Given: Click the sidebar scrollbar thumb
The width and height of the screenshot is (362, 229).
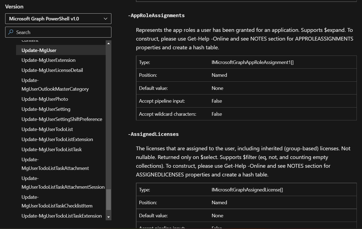Looking at the screenshot, I should [x=109, y=199].
